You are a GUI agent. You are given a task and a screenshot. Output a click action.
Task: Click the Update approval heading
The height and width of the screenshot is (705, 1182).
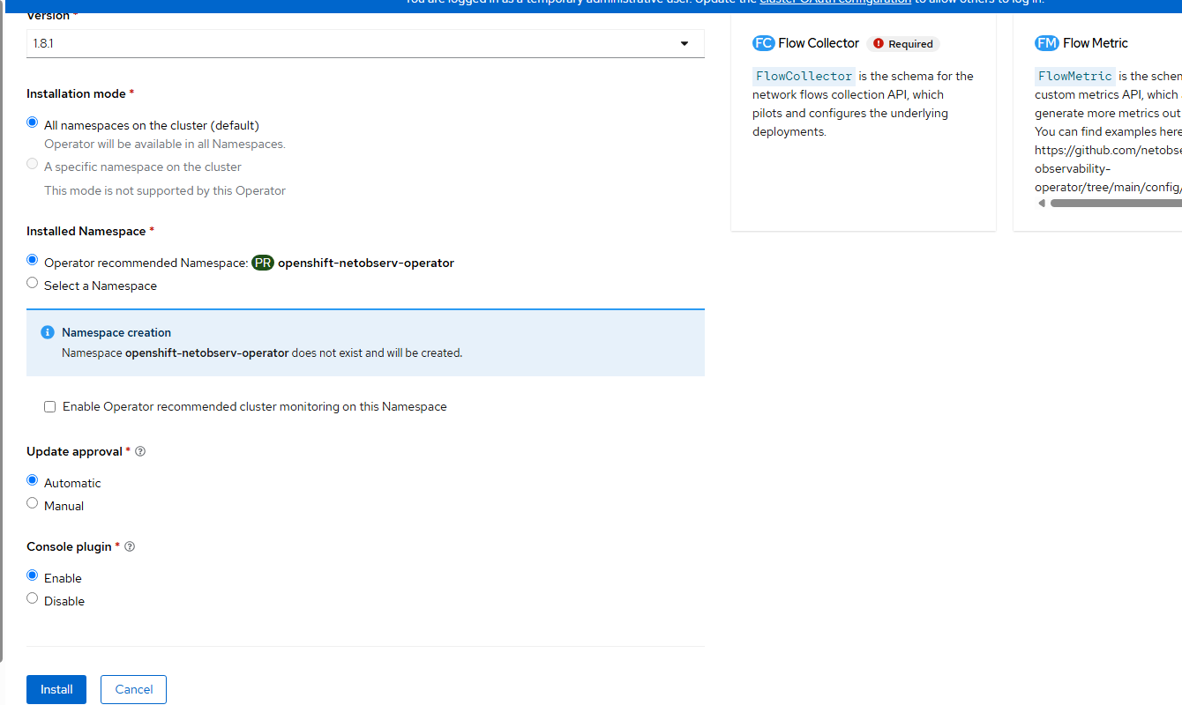click(74, 451)
